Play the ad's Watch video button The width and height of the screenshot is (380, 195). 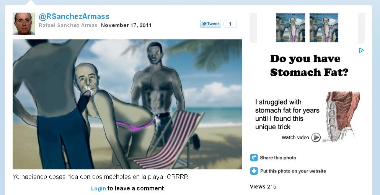tap(316, 138)
